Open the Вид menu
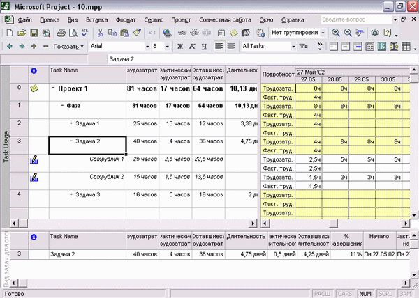Viewport: 419px width, 298px height. [x=73, y=20]
